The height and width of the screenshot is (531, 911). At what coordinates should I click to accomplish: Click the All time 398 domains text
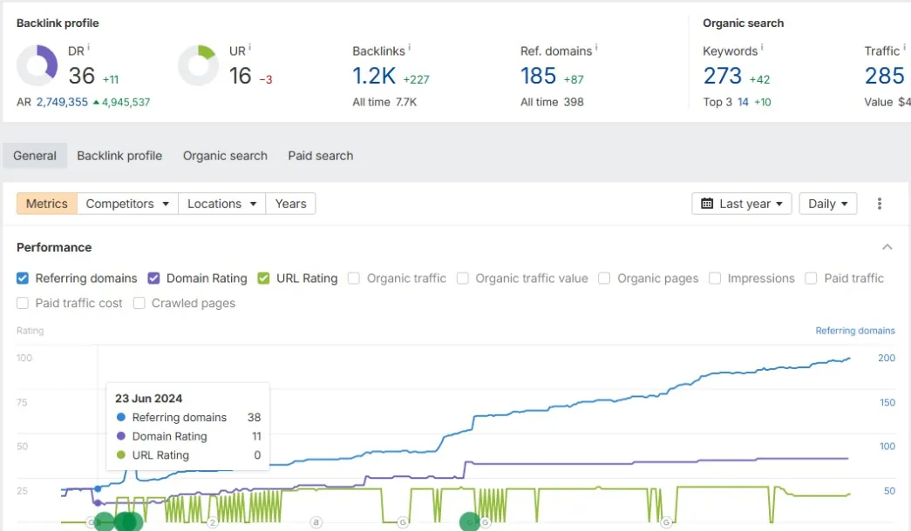pyautogui.click(x=552, y=102)
